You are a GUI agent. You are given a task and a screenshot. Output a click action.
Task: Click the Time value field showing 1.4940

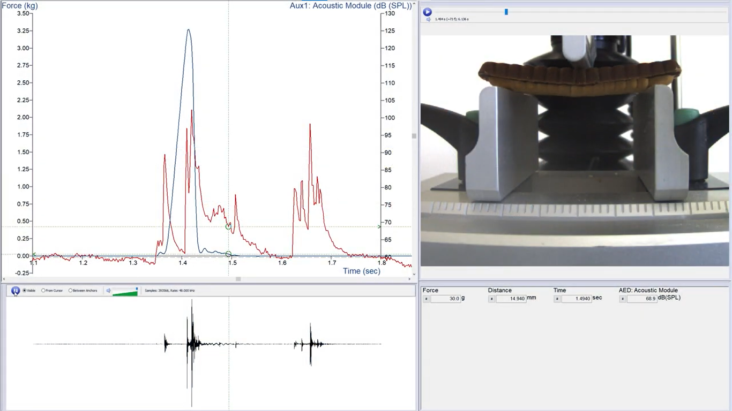577,299
